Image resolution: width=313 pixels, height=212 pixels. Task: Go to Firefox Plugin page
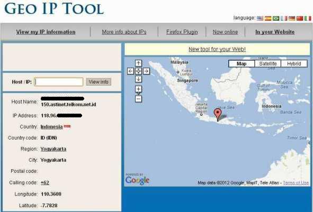182,32
